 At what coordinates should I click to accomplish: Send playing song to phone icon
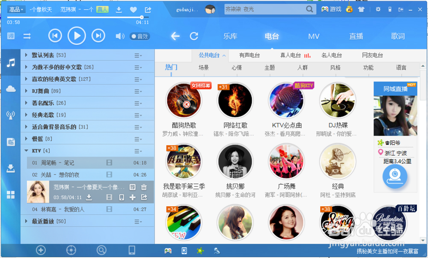122,197
